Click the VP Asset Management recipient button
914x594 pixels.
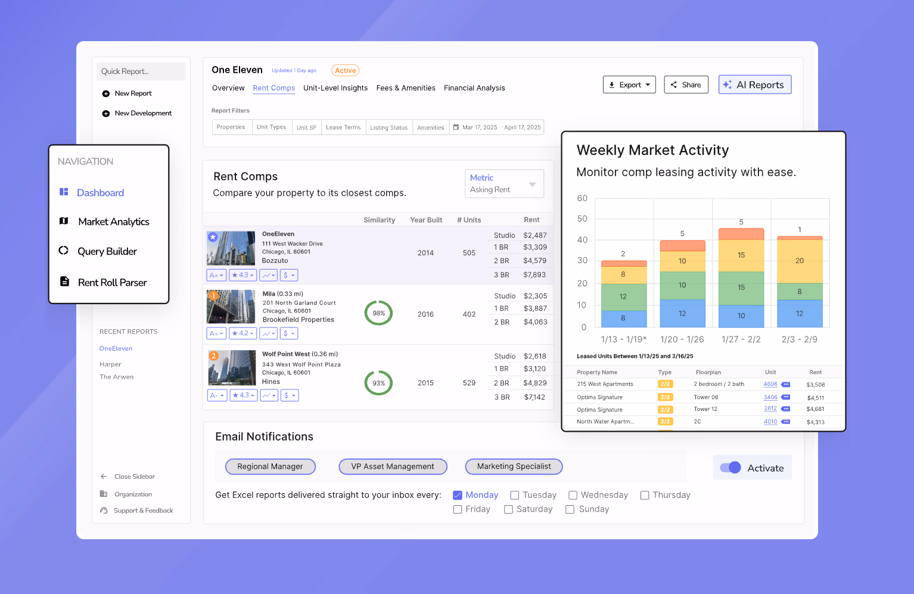(x=393, y=466)
